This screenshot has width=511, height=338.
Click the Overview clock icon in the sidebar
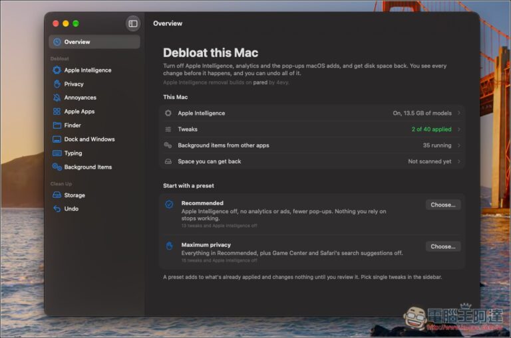click(x=57, y=42)
